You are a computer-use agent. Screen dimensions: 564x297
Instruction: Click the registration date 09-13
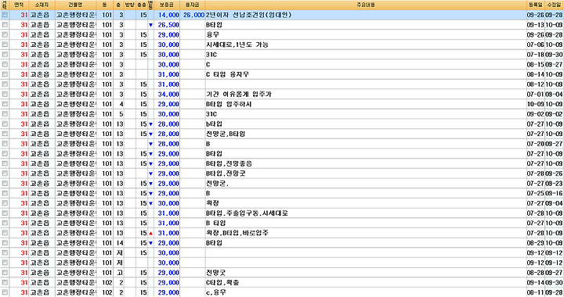(535, 25)
